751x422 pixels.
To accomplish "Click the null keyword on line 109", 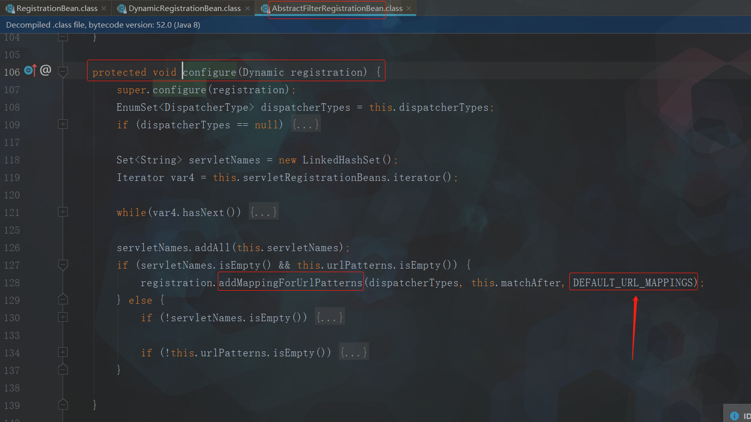I will pyautogui.click(x=266, y=125).
